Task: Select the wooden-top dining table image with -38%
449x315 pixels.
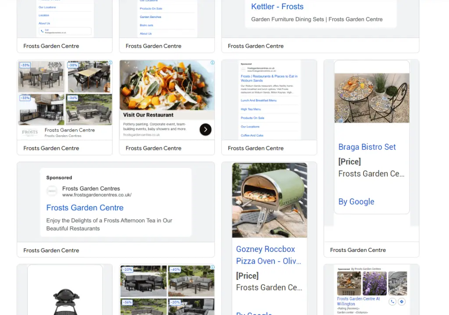Action: (89, 77)
